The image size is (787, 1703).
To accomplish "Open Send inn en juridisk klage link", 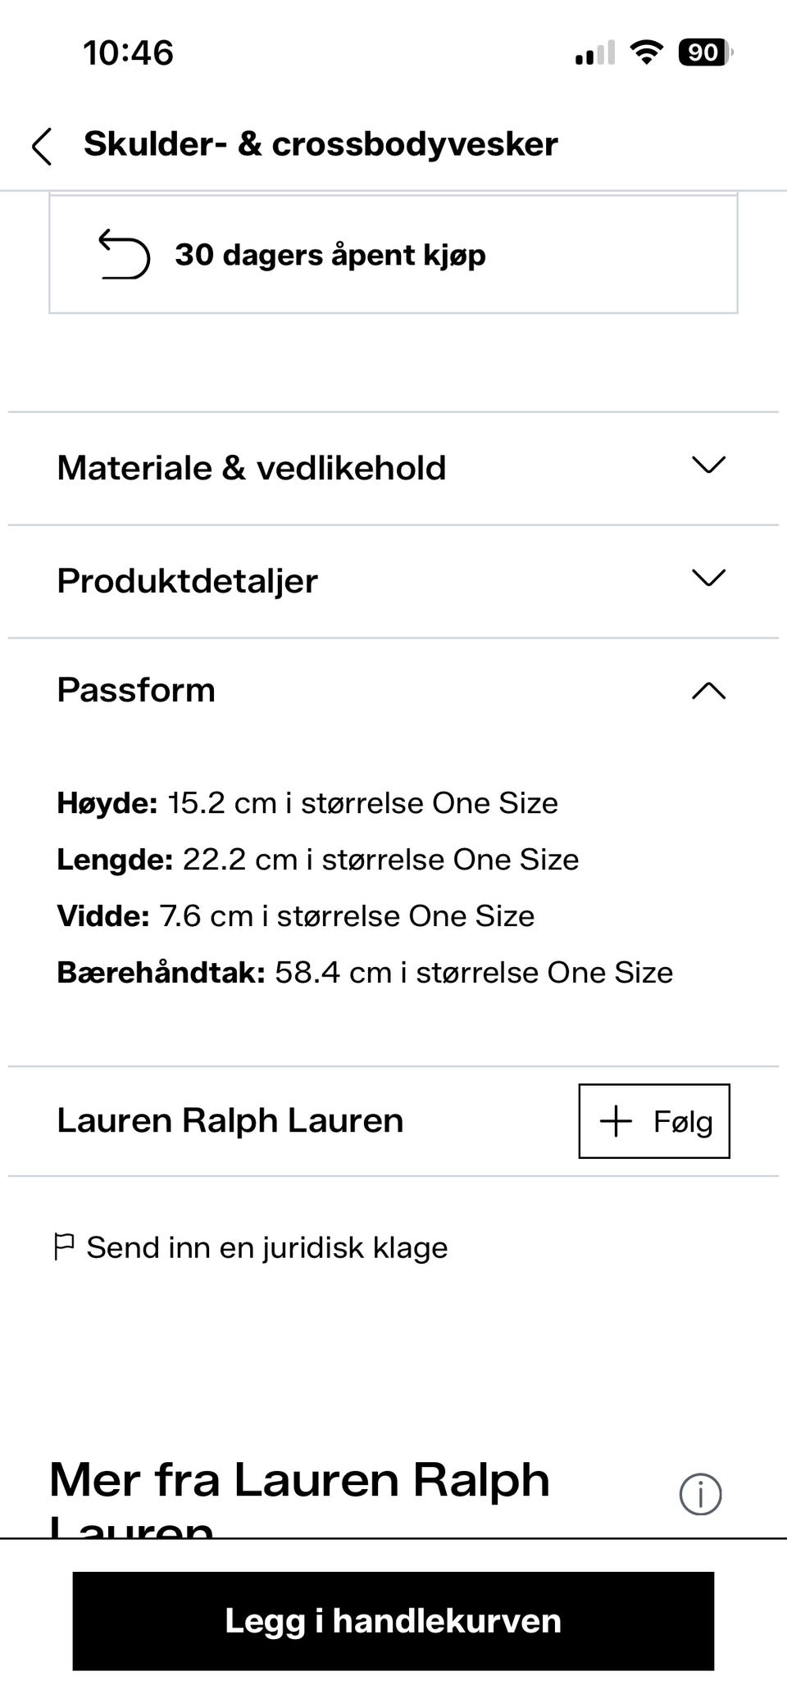I will coord(266,1247).
